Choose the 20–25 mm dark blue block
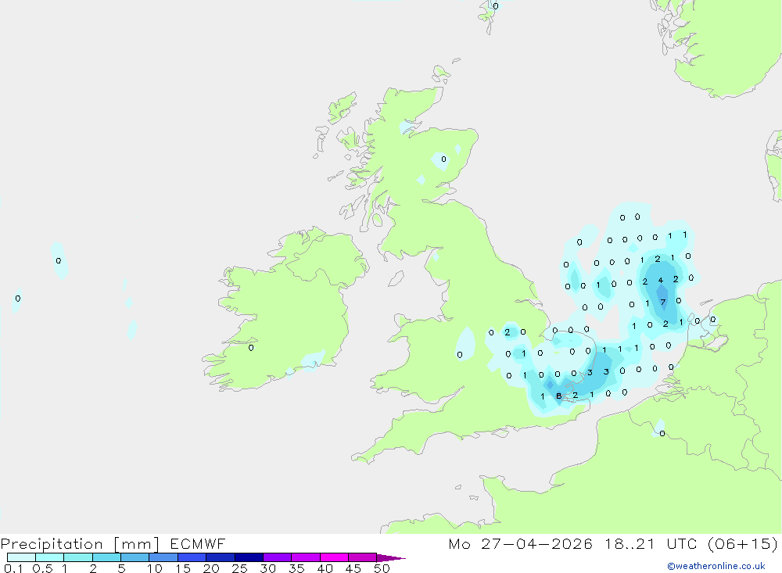Viewport: 782px width, 573px height. tap(220, 557)
